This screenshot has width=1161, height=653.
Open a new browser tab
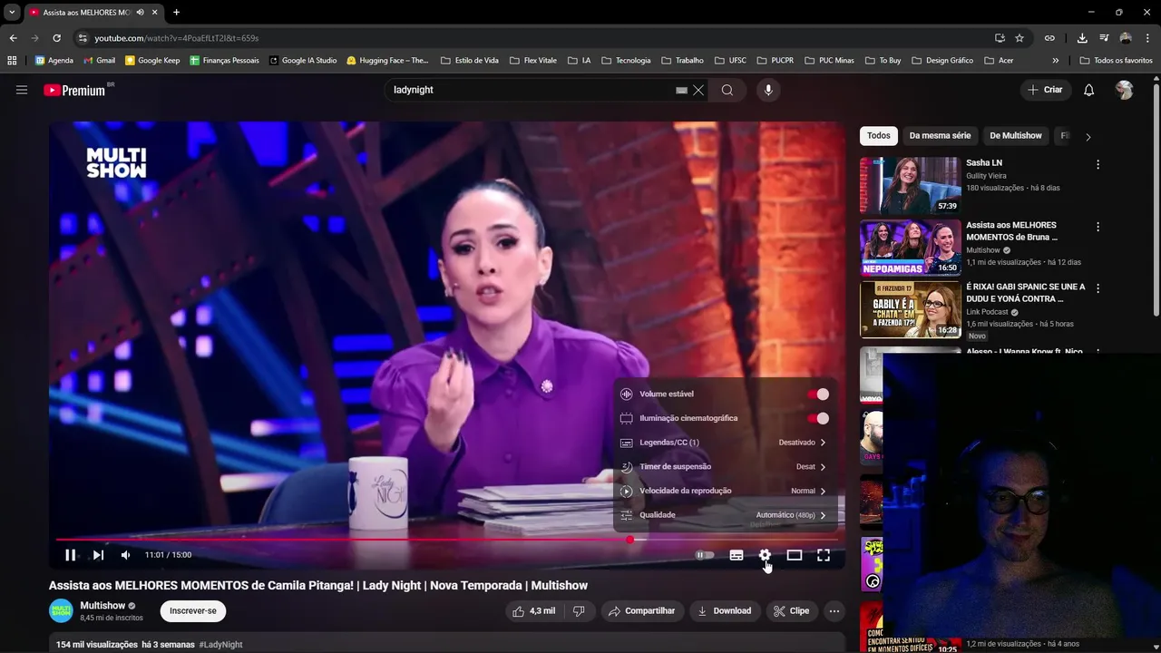pyautogui.click(x=176, y=13)
